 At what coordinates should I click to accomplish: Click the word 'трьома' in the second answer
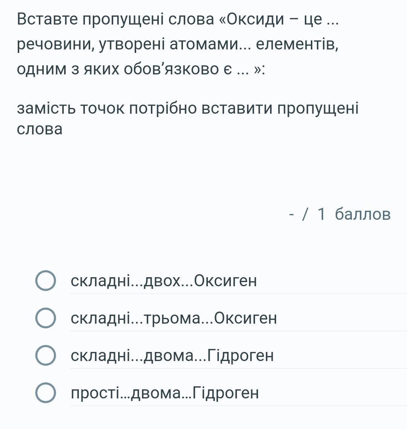click(x=172, y=318)
